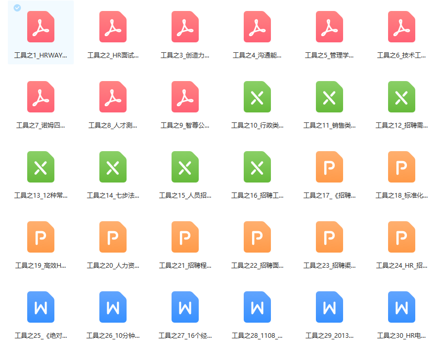Open the PDF icon for 工具之1_HRWAY
The image size is (432, 353).
(41, 27)
